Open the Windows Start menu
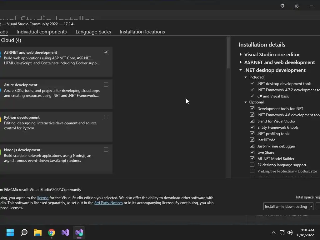Image resolution: width=320 pixels, height=240 pixels. (x=10, y=232)
